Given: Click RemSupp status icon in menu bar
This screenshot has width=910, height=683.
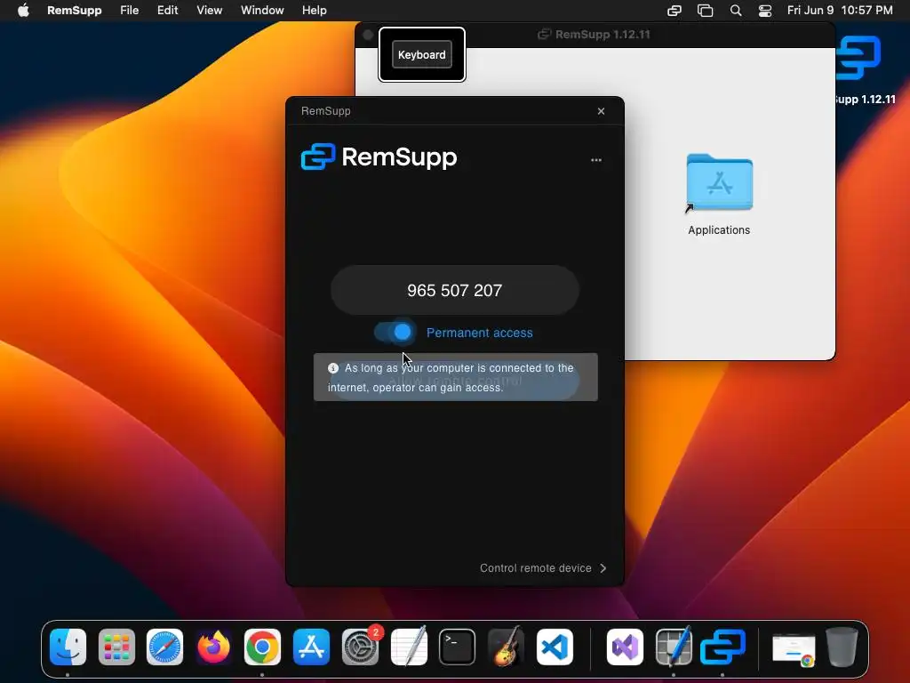Looking at the screenshot, I should tap(675, 11).
